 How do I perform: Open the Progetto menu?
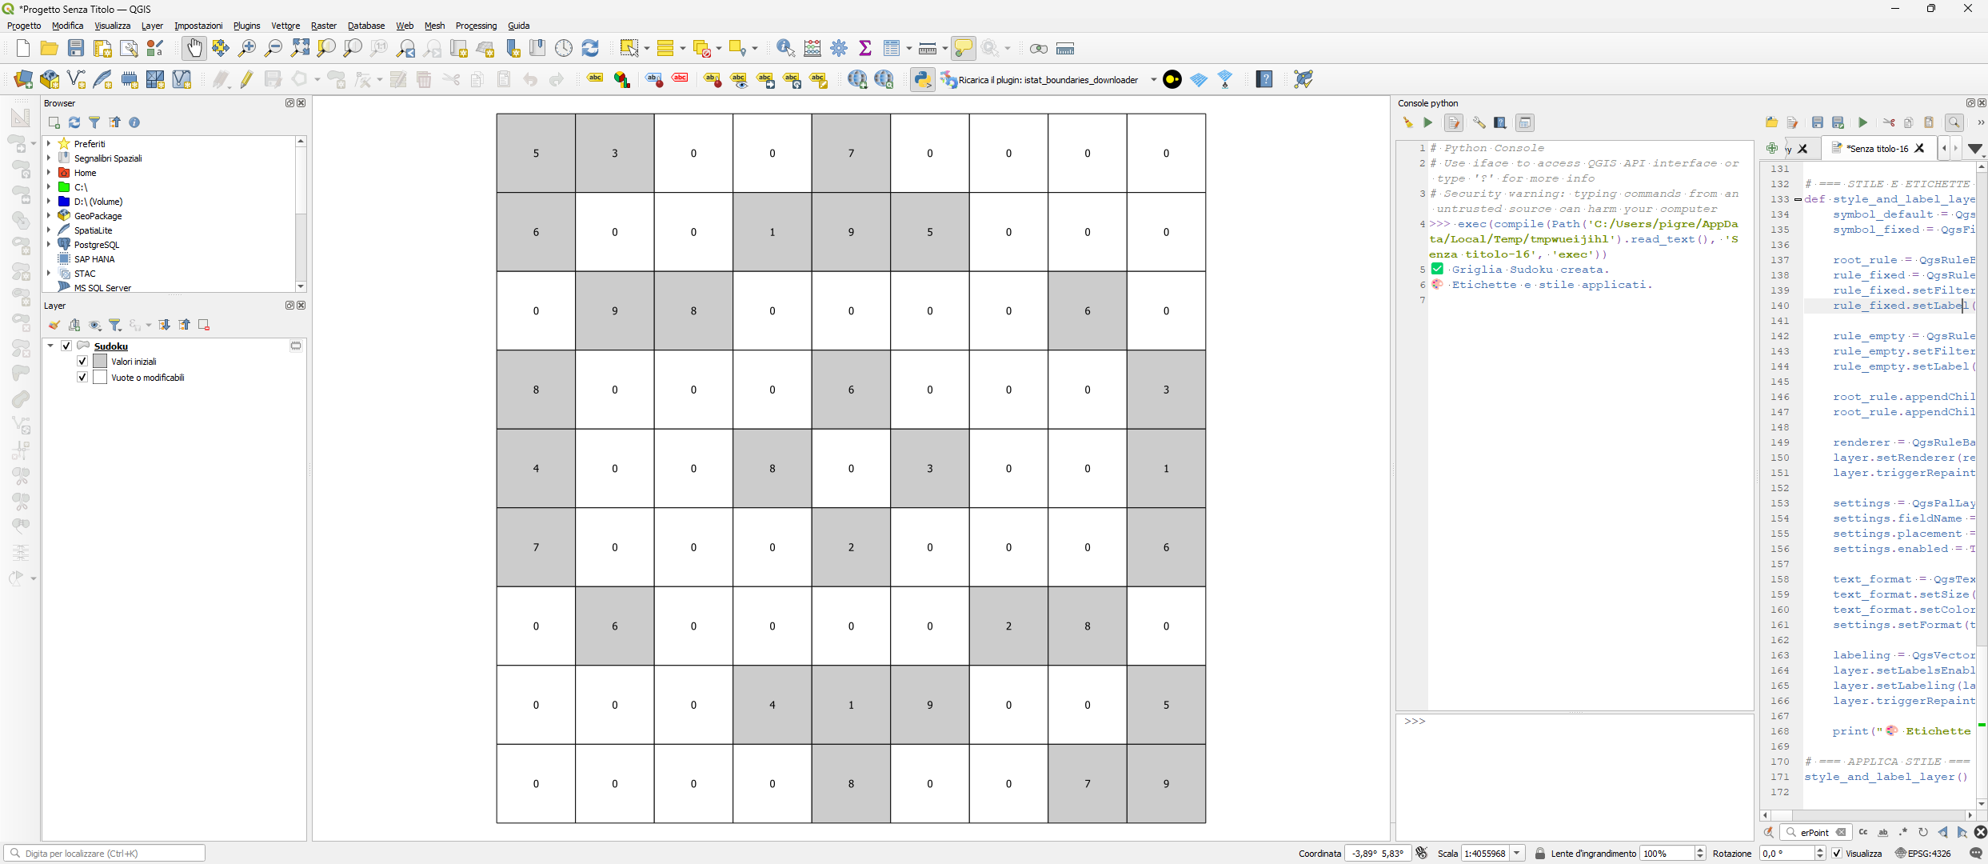[24, 26]
